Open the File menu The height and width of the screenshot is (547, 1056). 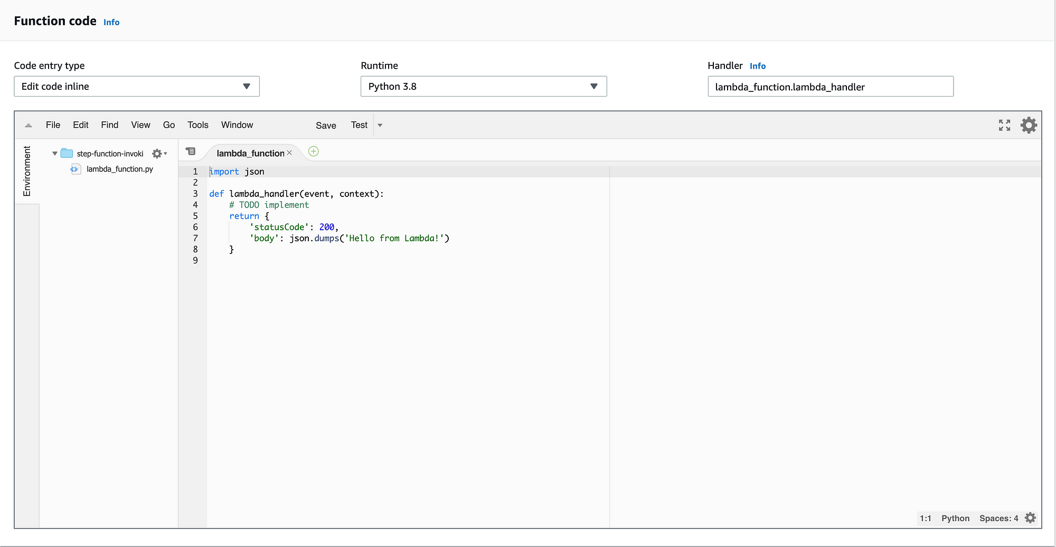53,125
